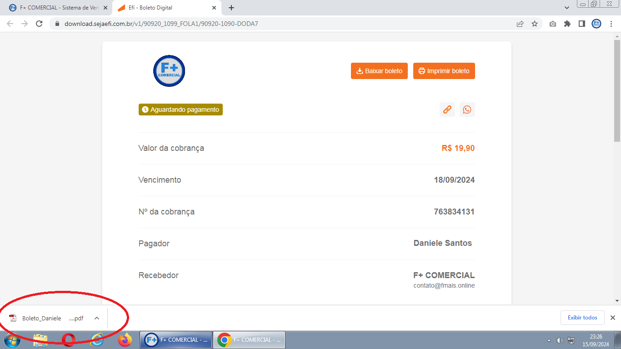Click the Recebedor label
621x349 pixels.
coord(159,275)
